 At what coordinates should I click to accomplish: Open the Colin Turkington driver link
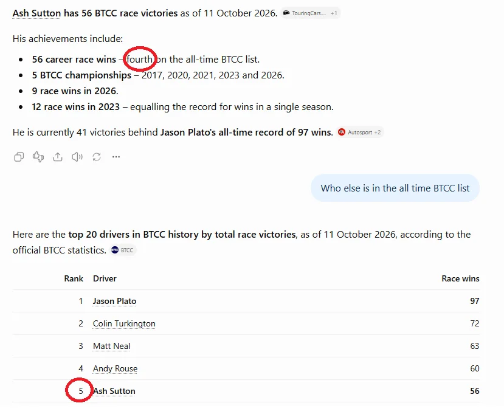tap(124, 323)
